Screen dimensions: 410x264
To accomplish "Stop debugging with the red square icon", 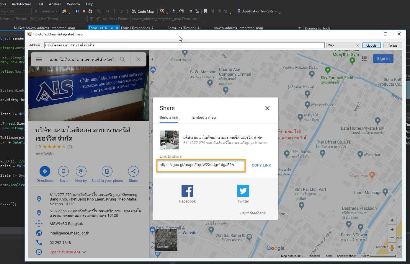I will tap(84, 11).
